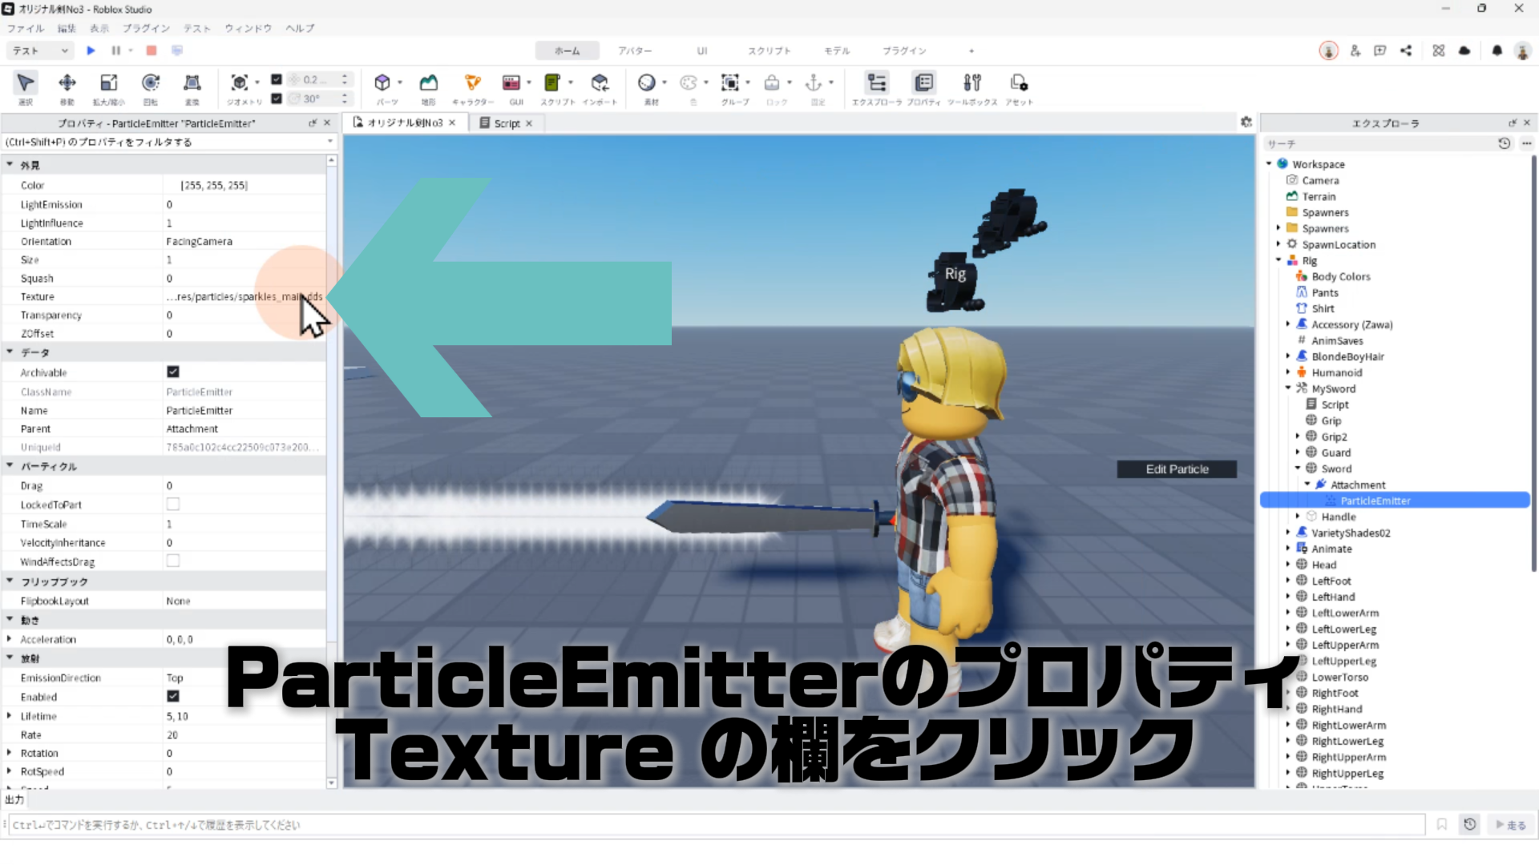Screen dimensions: 1539x865
Task: Expand the Handle tree node
Action: pos(1298,517)
